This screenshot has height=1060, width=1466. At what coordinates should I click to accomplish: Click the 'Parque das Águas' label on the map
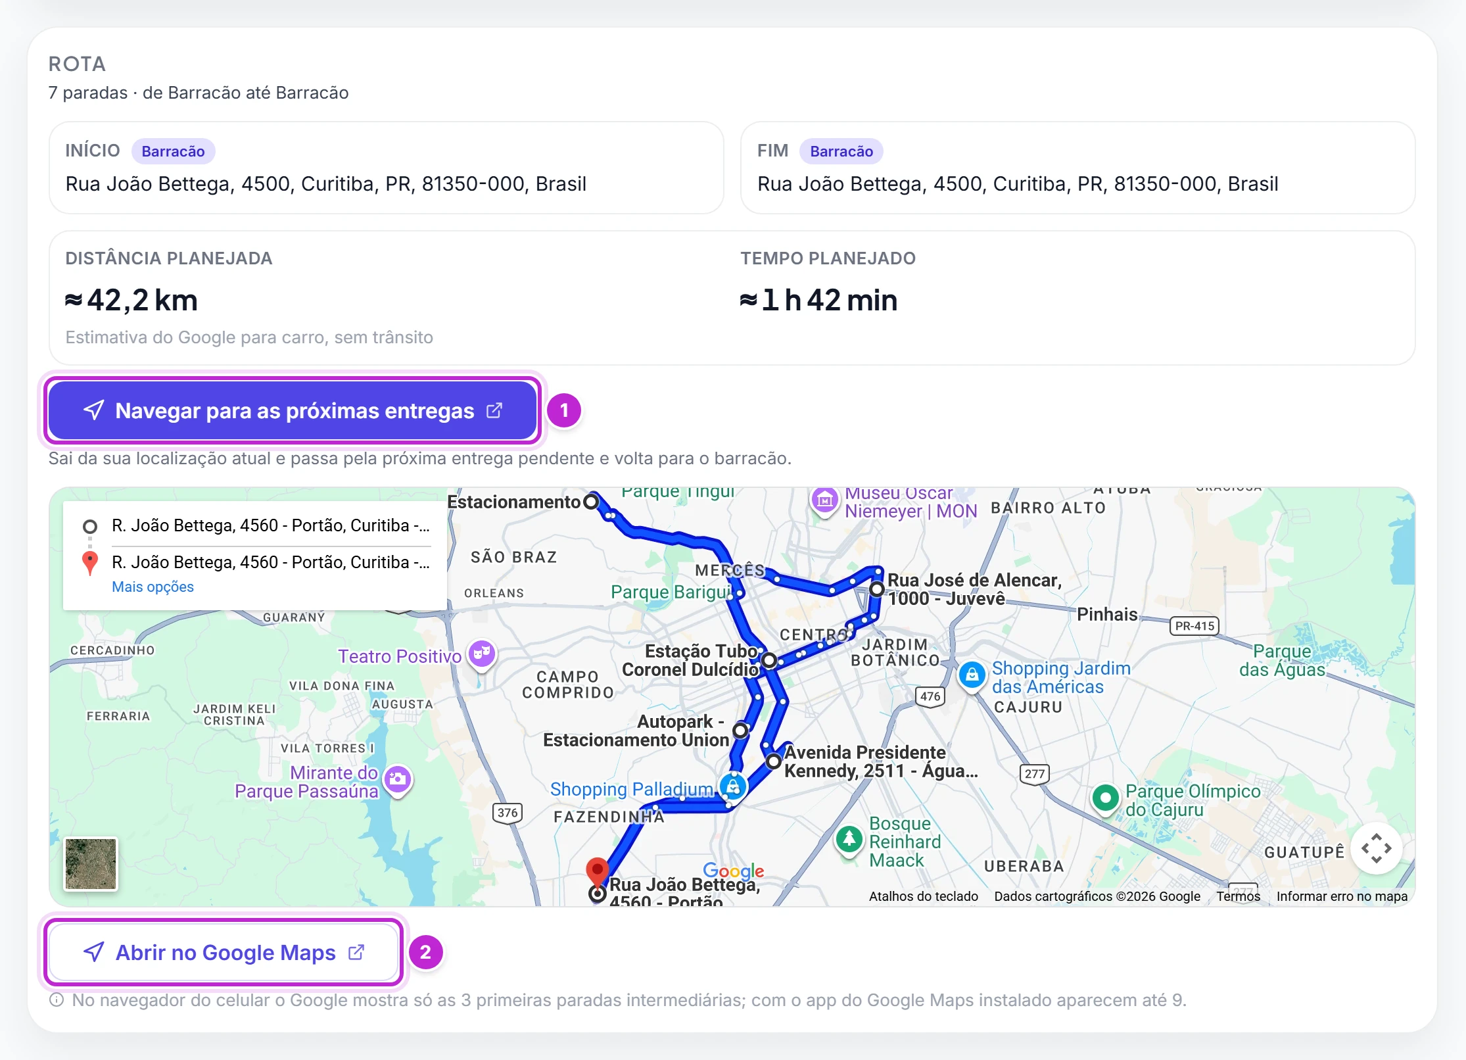point(1282,660)
